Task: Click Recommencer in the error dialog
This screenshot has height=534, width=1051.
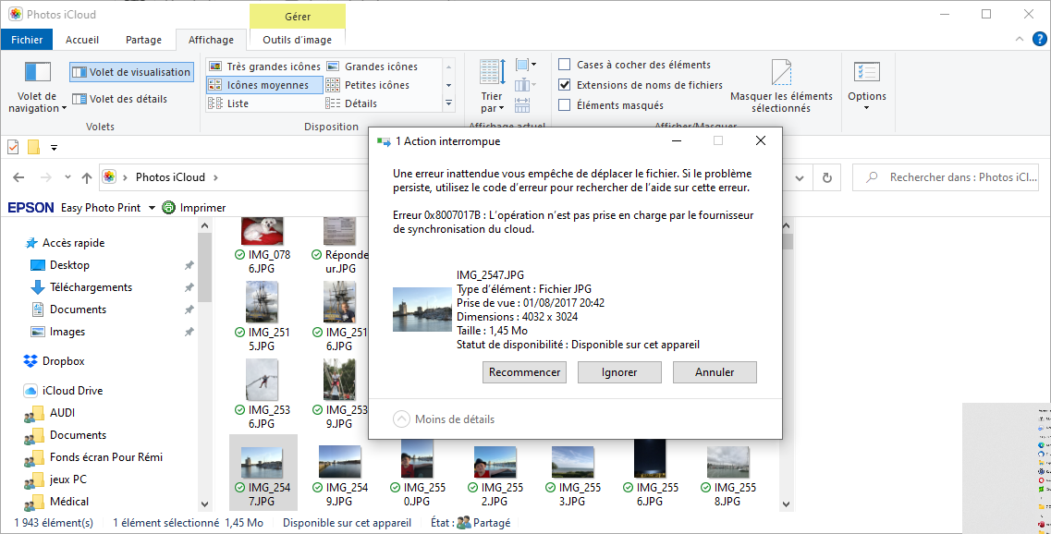Action: pyautogui.click(x=524, y=371)
